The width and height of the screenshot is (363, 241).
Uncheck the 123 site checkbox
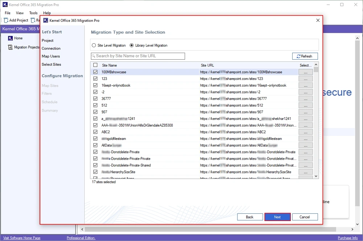[x=95, y=79]
